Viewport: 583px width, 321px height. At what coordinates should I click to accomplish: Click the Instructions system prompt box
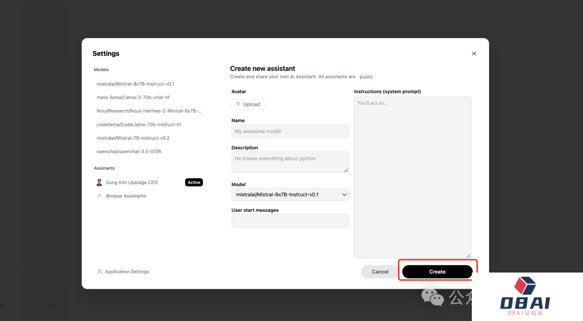(x=412, y=177)
